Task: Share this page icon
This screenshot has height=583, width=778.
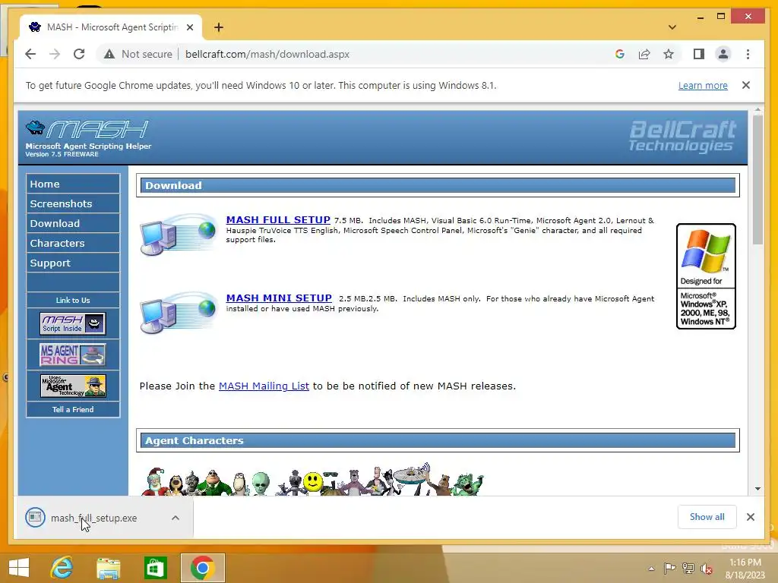Action: (644, 54)
